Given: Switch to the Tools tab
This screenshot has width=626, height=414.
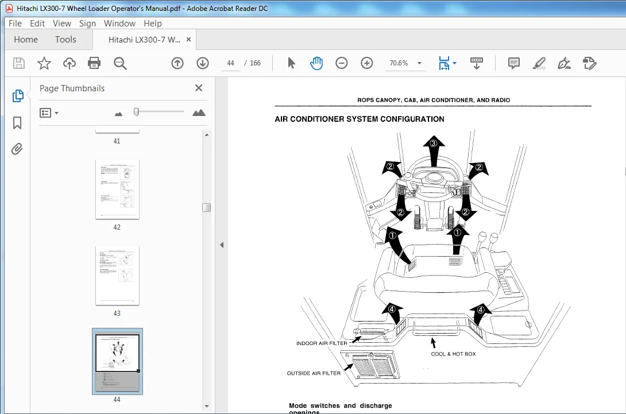Looking at the screenshot, I should tap(65, 40).
